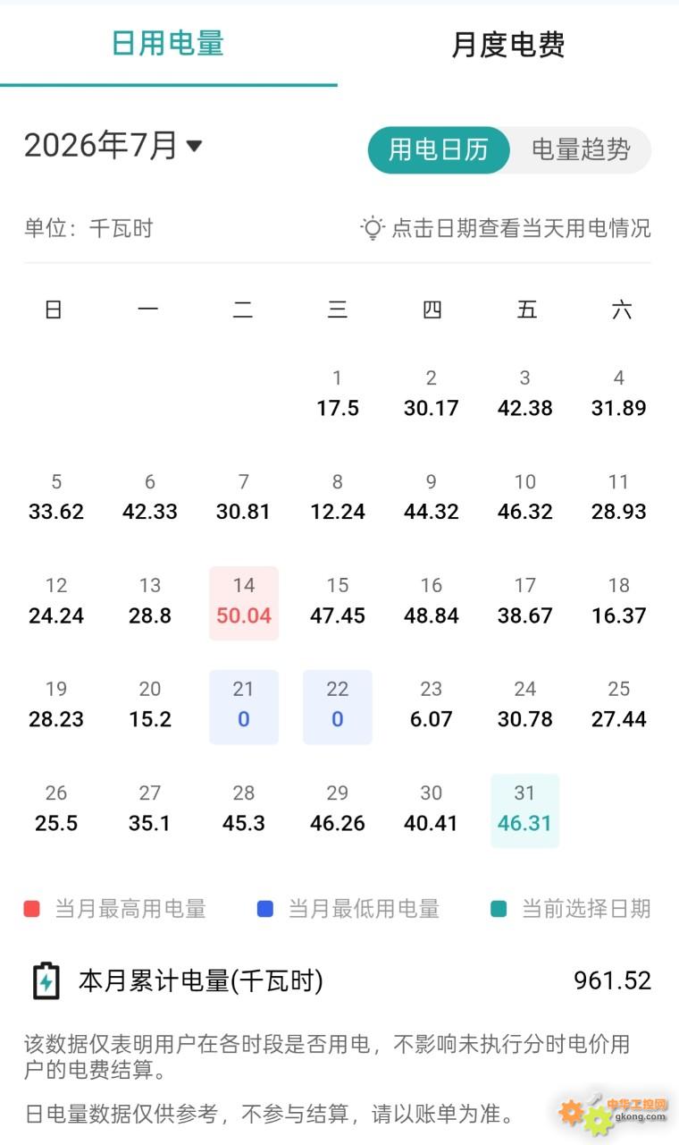Switch to 电量趋势 view
The width and height of the screenshot is (679, 1145).
pos(581,149)
